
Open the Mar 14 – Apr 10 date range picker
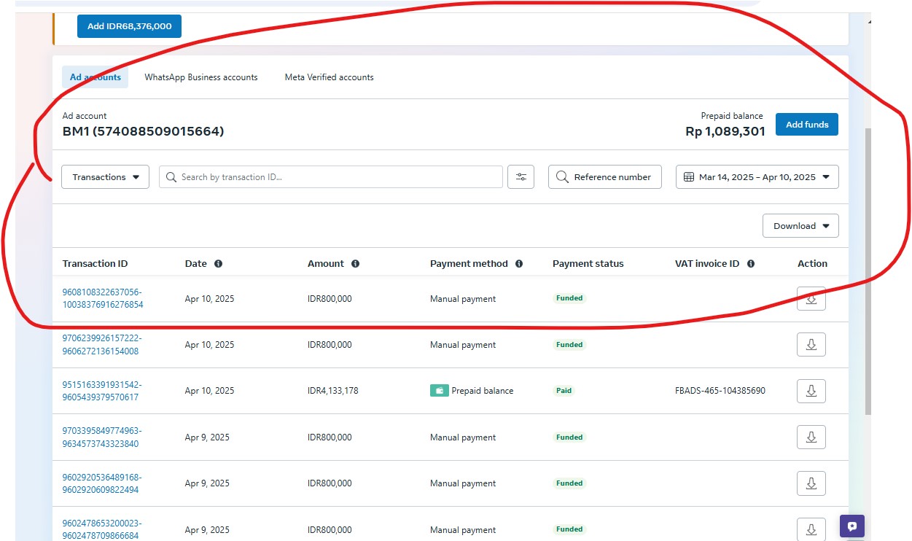[757, 177]
